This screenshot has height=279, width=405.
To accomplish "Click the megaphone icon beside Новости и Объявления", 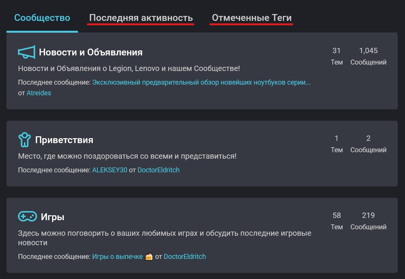I will [26, 52].
